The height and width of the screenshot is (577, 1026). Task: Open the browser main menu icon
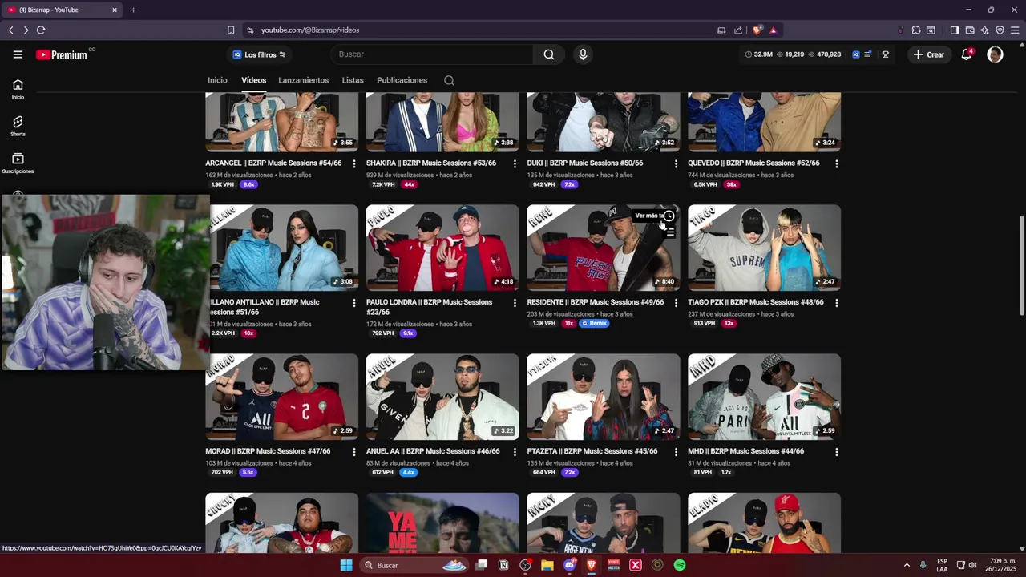(1015, 30)
